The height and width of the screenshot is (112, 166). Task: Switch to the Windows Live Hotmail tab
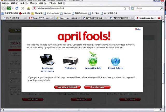pos(67,18)
